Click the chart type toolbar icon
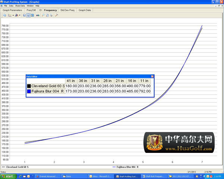 pos(10,15)
